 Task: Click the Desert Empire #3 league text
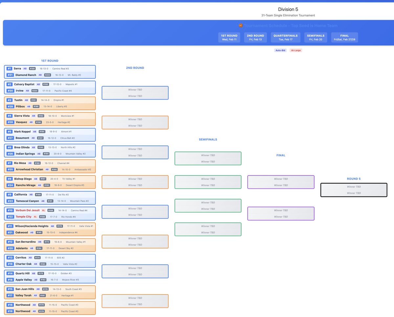[x=75, y=185]
